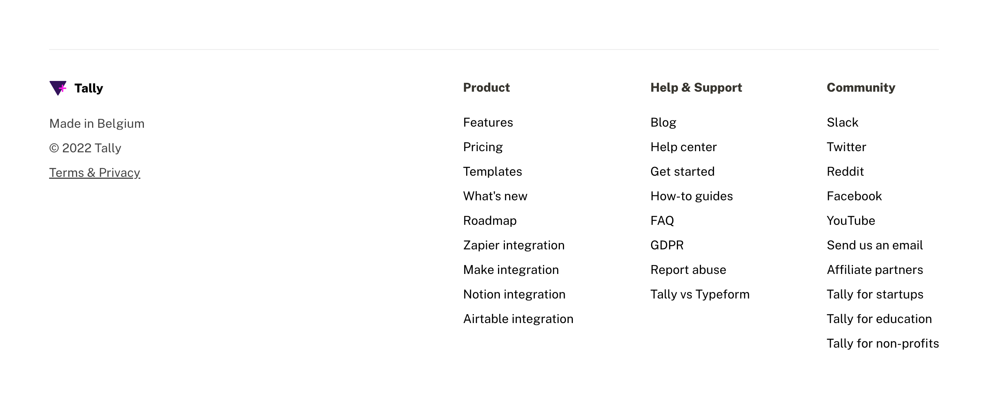Visit the Zapier integration page

tap(514, 245)
